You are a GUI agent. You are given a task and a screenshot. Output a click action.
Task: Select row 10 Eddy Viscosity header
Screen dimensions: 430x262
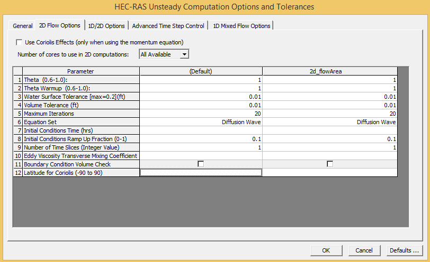click(17, 156)
